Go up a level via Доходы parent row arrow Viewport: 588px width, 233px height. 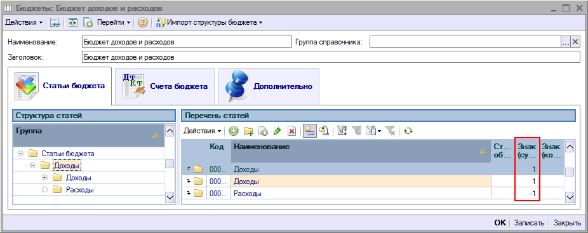pyautogui.click(x=189, y=170)
